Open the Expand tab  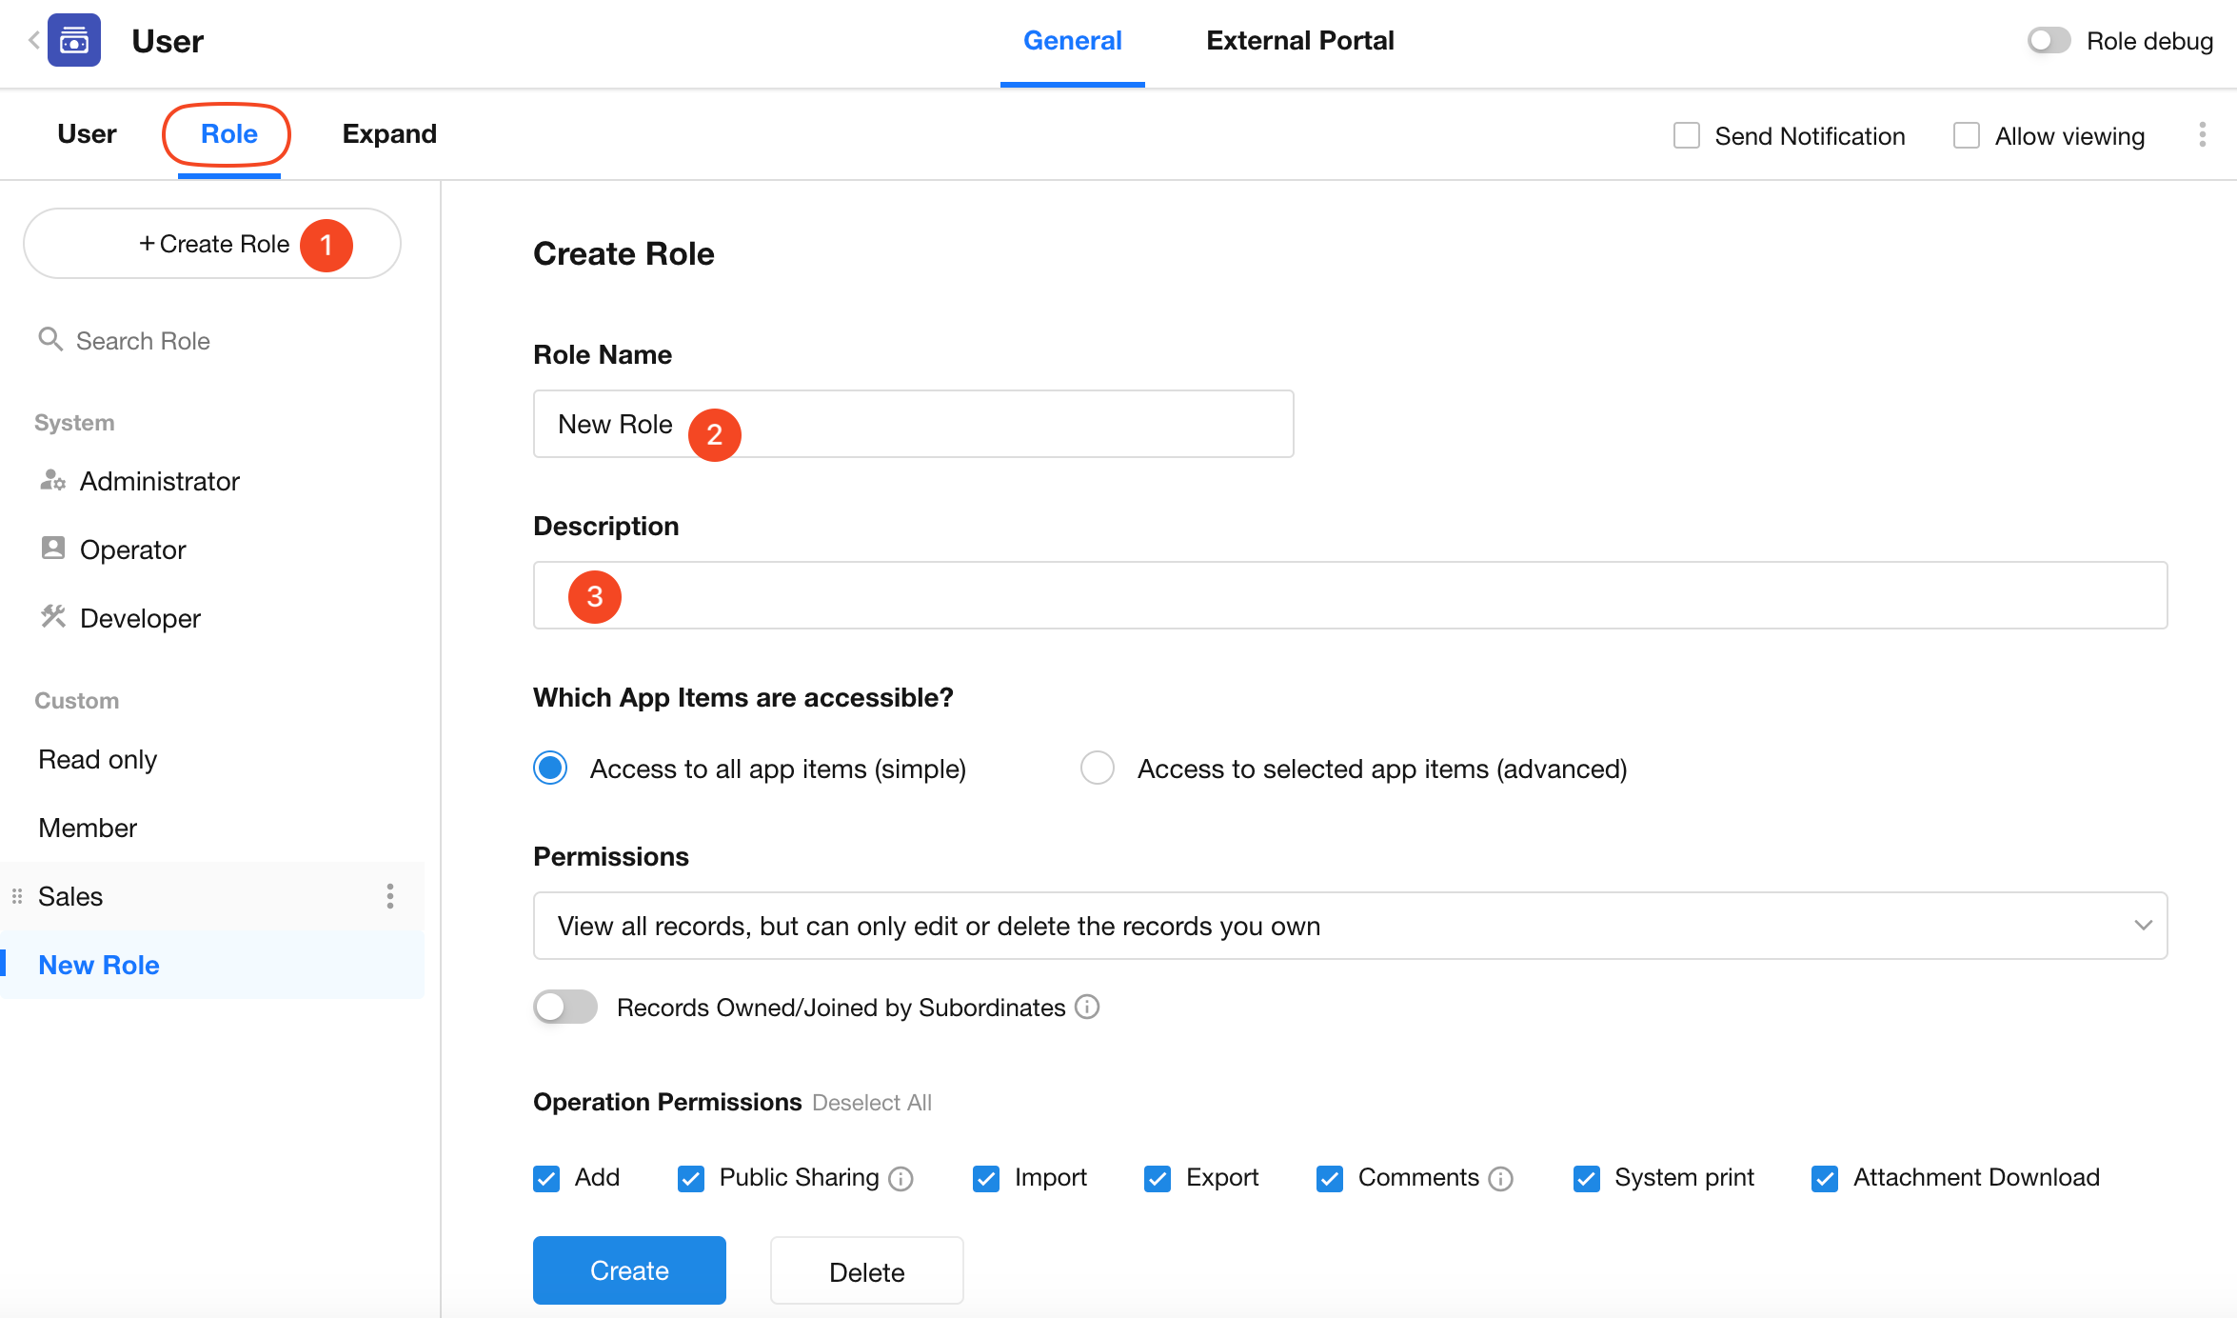[x=389, y=133]
